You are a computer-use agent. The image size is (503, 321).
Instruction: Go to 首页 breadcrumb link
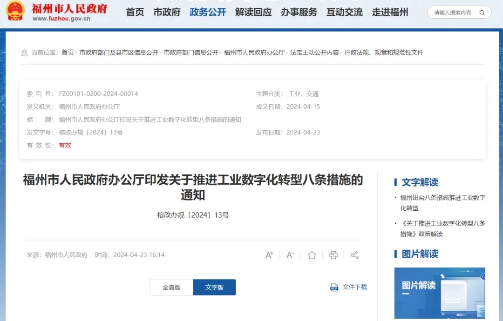click(x=68, y=53)
